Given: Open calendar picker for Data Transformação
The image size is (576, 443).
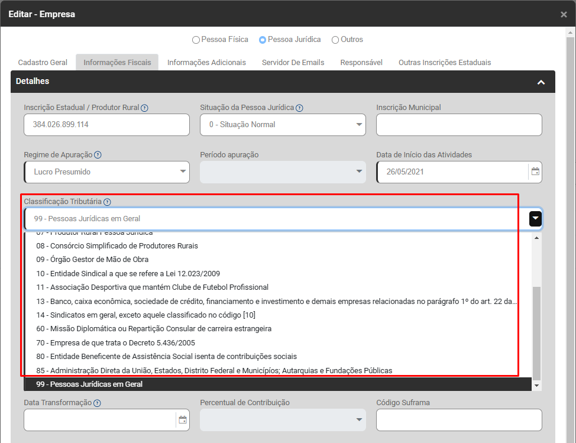Looking at the screenshot, I should (183, 420).
